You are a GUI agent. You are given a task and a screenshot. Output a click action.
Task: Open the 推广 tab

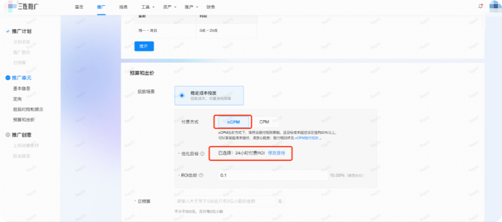(x=101, y=7)
